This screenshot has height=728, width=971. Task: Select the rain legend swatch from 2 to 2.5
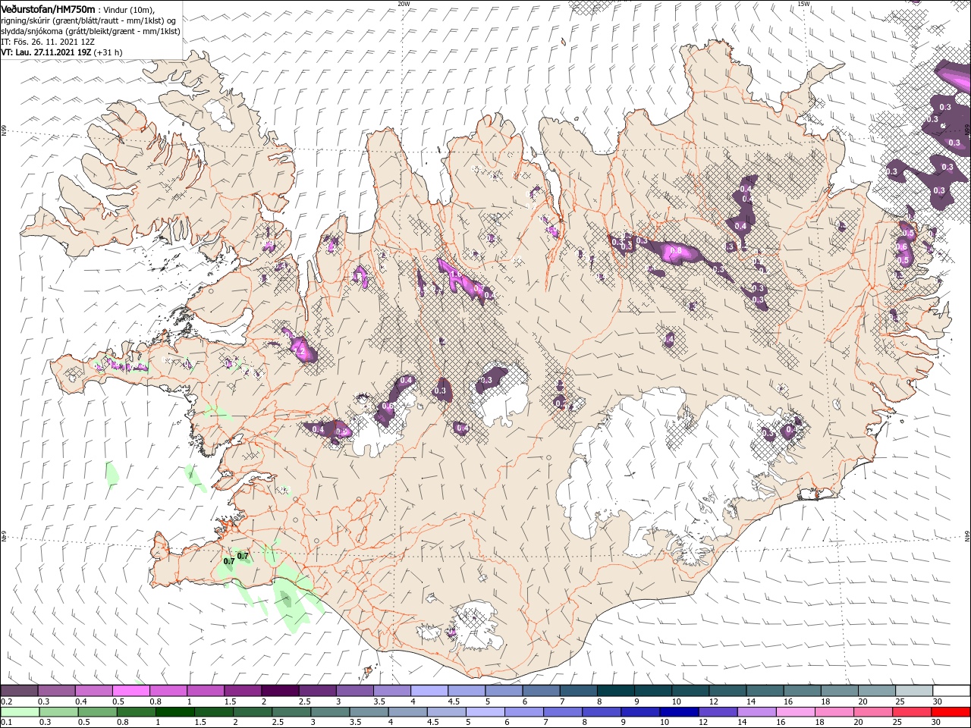[x=253, y=711]
